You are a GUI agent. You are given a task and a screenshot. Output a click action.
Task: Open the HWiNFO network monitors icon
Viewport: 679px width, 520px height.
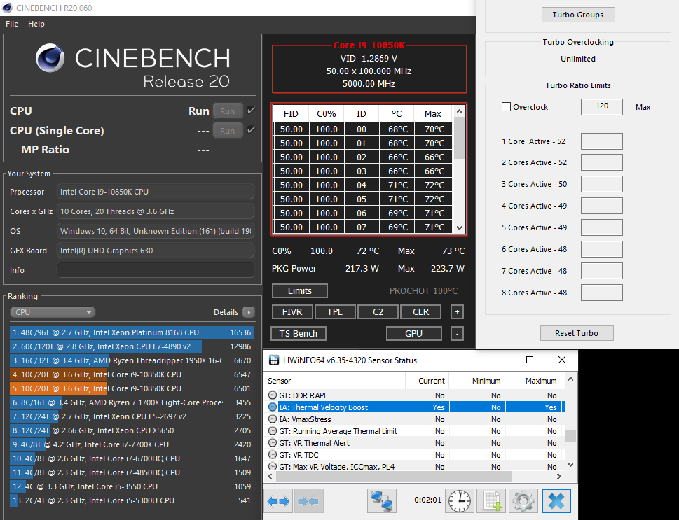(x=382, y=500)
